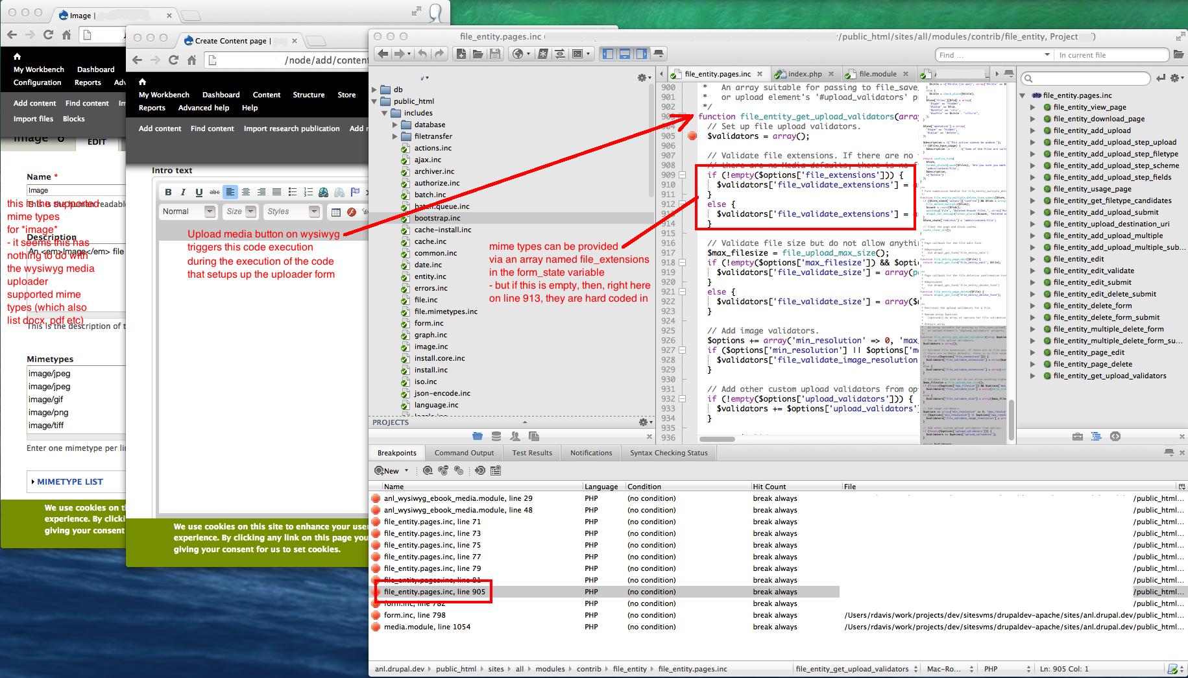Switch to the Command Output tab
Image resolution: width=1188 pixels, height=678 pixels.
click(x=464, y=453)
